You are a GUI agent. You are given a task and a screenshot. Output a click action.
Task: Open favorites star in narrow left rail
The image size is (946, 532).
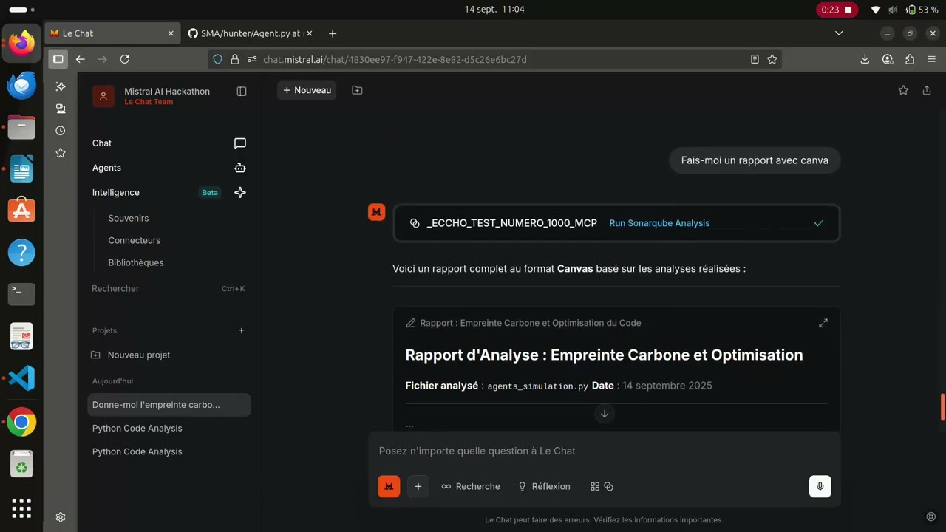pos(61,153)
